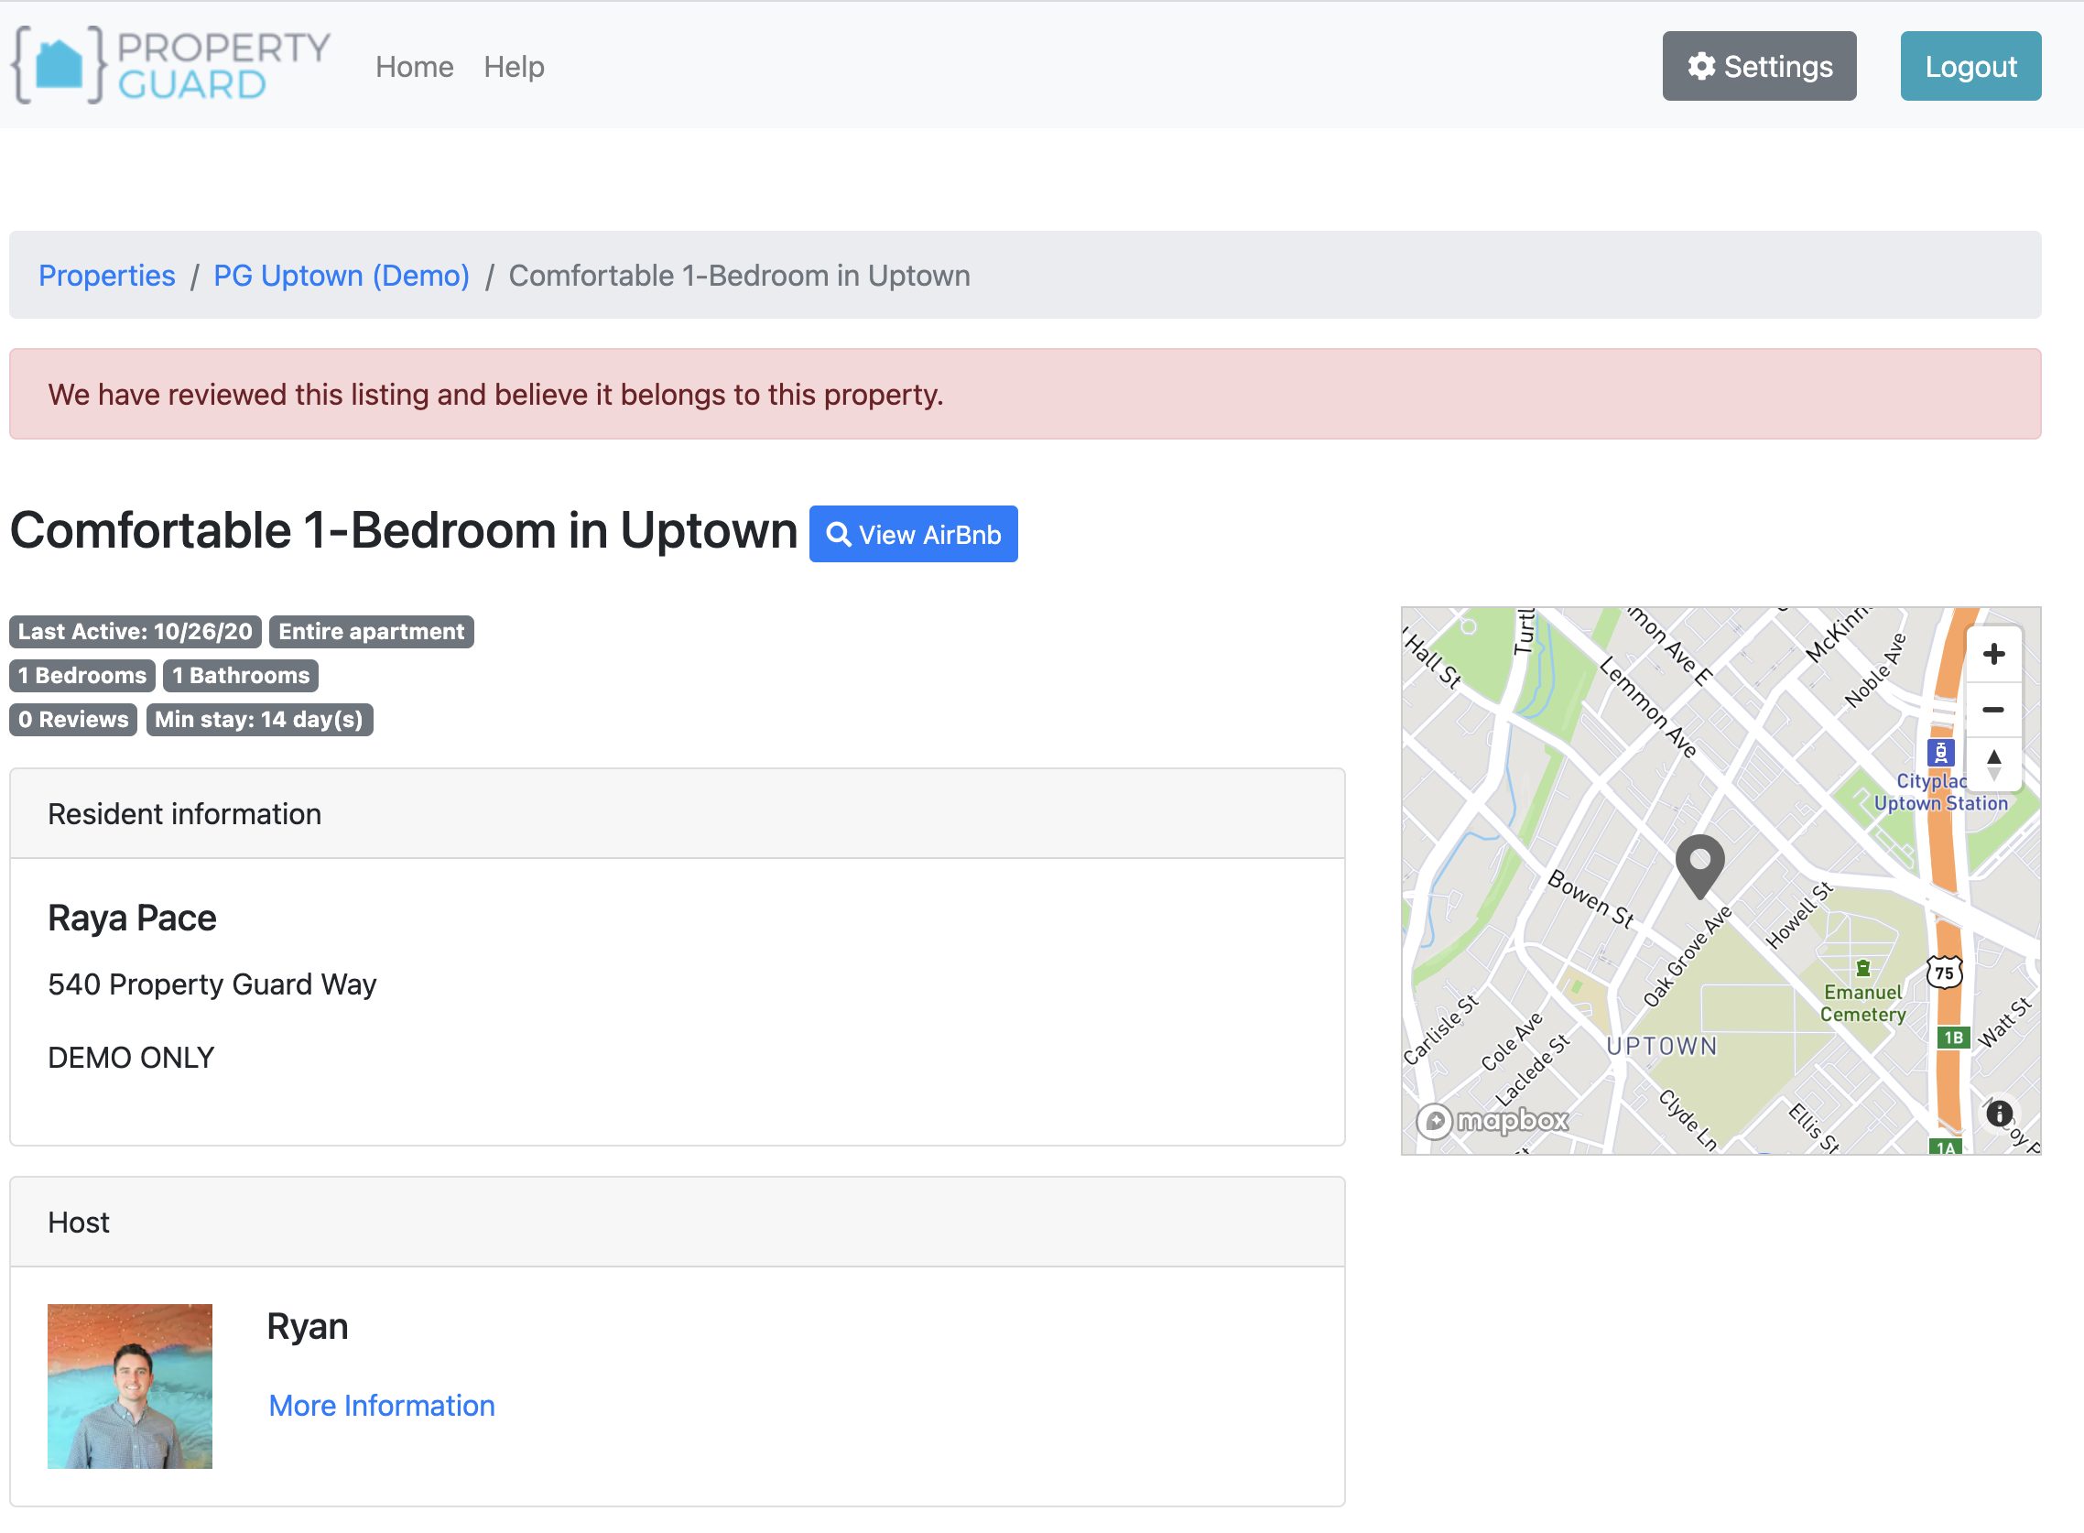The image size is (2084, 1533).
Task: Select the property location pin on map
Action: [x=1700, y=863]
